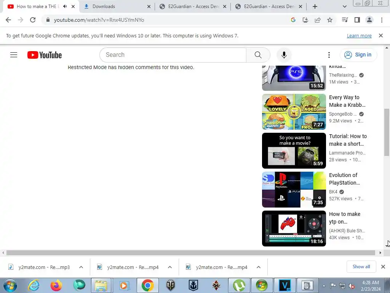Viewport: 390px width, 293px height.
Task: Open the media control icon in the Chrome toolbar
Action: pos(345,20)
